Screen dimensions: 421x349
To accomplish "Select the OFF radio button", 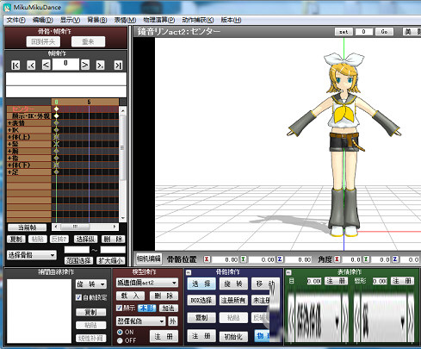I will [120, 340].
